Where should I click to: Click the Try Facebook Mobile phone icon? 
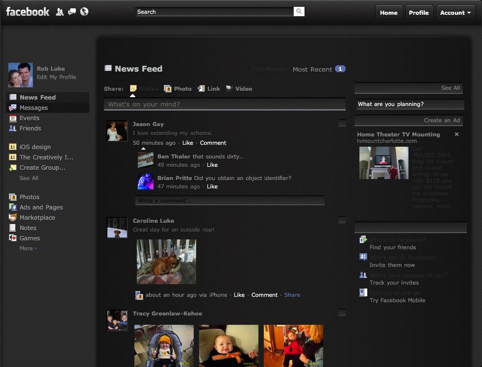click(363, 292)
